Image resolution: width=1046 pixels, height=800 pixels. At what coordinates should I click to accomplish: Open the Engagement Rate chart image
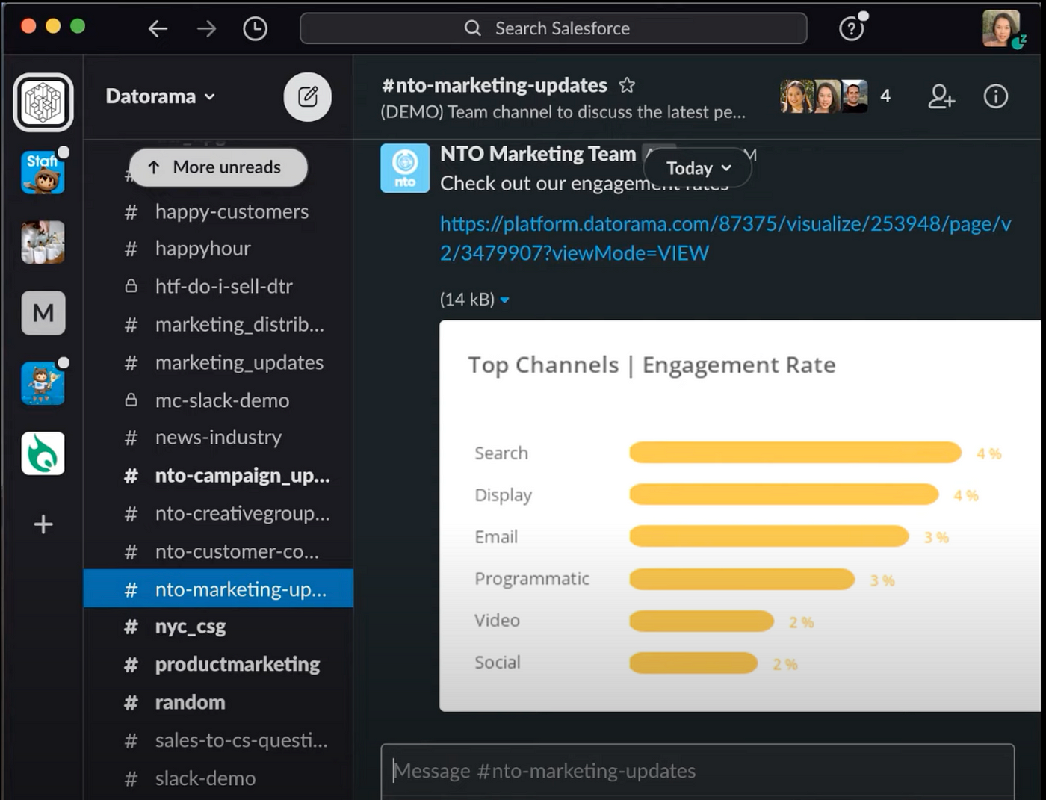coord(740,515)
